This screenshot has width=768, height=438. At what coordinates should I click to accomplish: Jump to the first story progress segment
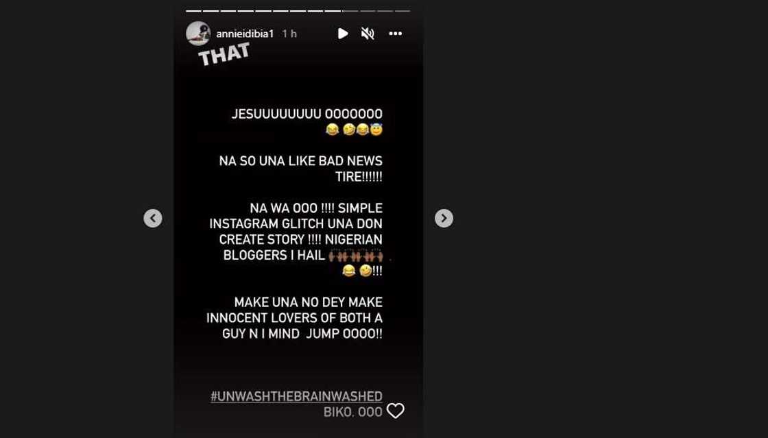click(193, 11)
